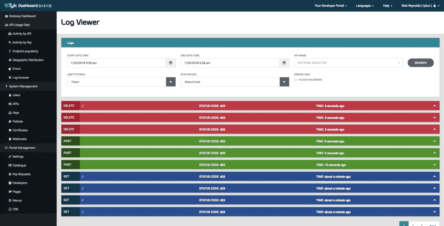Clear the Status Code field
The height and width of the screenshot is (226, 444).
click(x=284, y=82)
